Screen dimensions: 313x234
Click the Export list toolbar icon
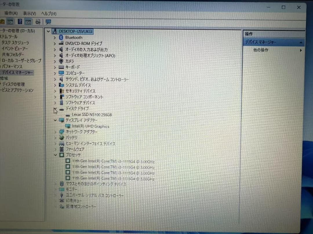click(37, 21)
